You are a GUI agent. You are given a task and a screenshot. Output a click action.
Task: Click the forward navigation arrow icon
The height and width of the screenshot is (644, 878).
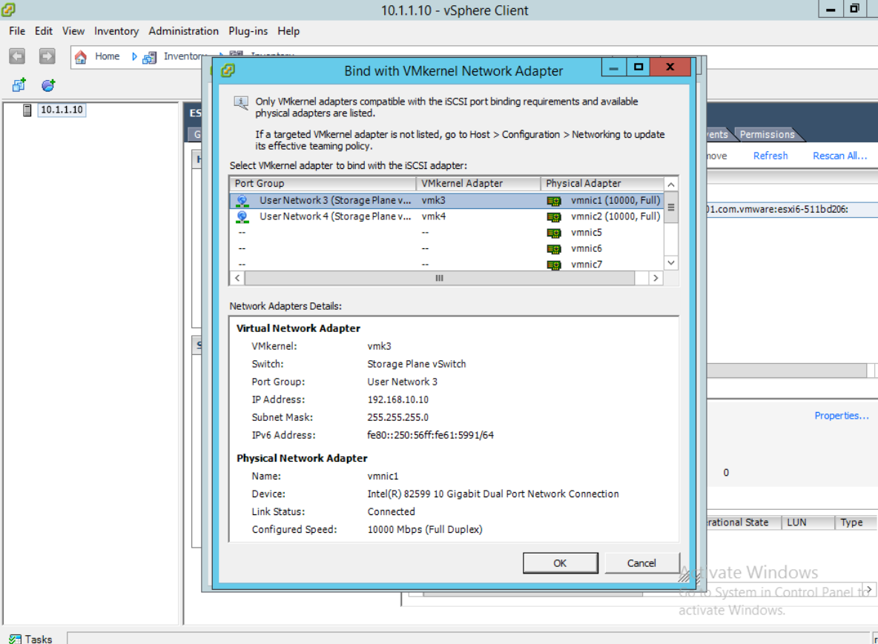46,56
